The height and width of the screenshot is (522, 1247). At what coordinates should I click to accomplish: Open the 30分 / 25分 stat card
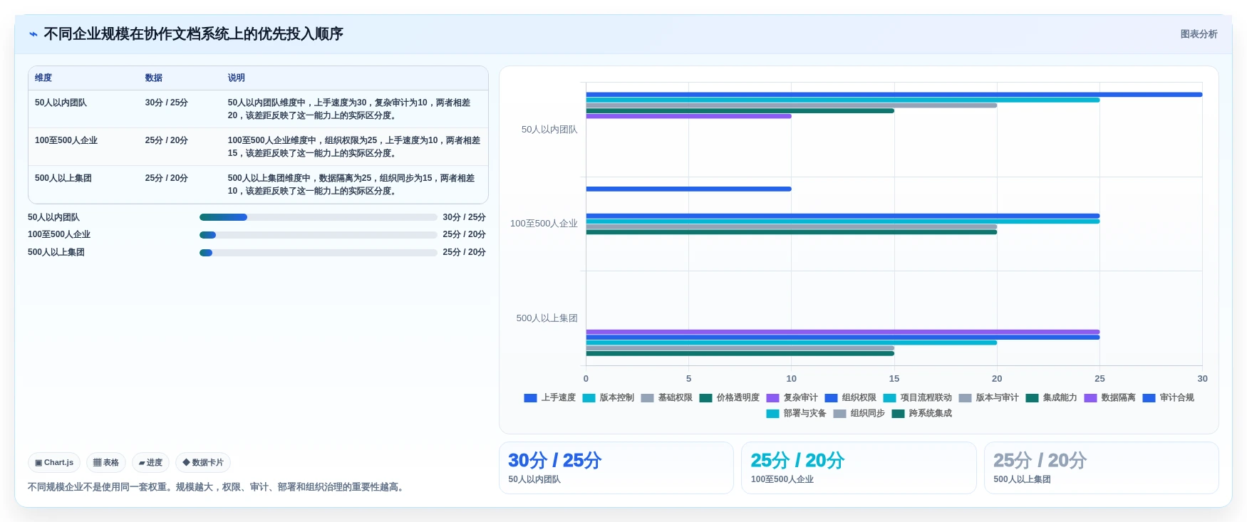point(616,468)
